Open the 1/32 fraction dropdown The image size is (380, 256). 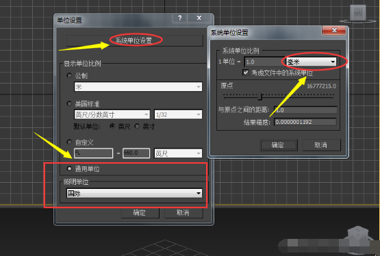tap(178, 114)
